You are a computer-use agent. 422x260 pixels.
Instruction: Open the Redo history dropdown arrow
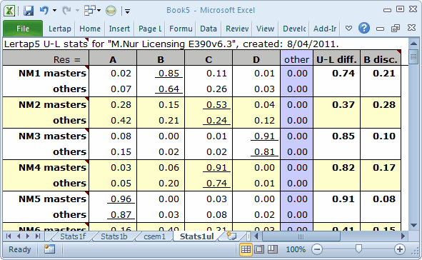pyautogui.click(x=77, y=11)
